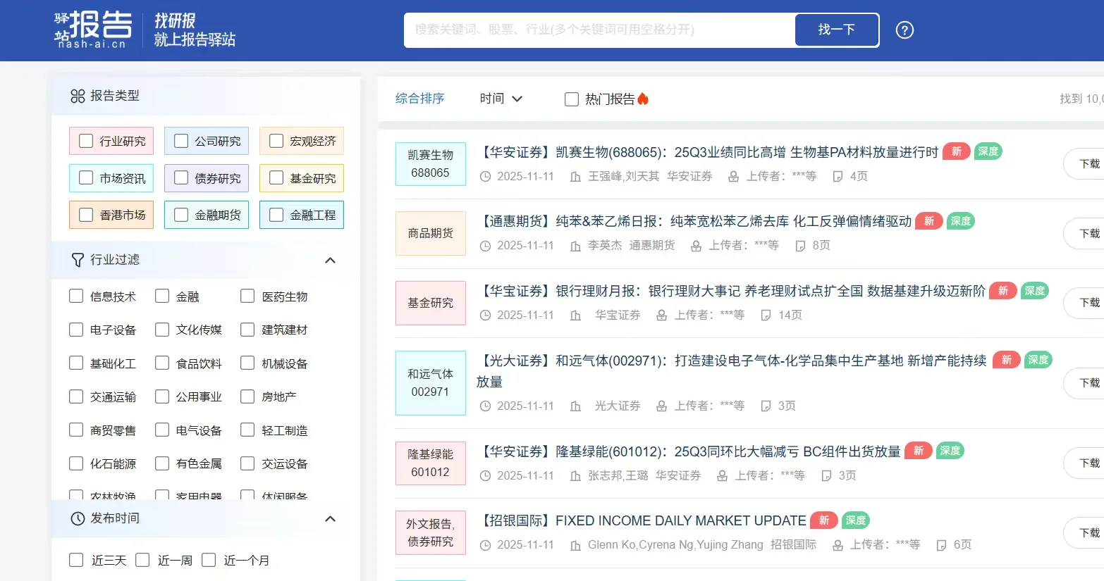
Task: Enable the 行业研究 report type checkbox
Action: [x=86, y=141]
